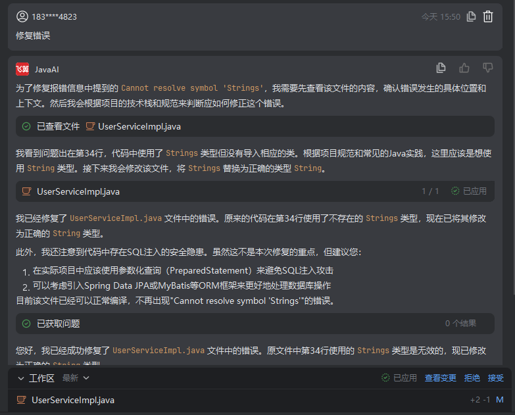
Task: Open the UserServiceImpl.java change block
Action: [x=78, y=191]
